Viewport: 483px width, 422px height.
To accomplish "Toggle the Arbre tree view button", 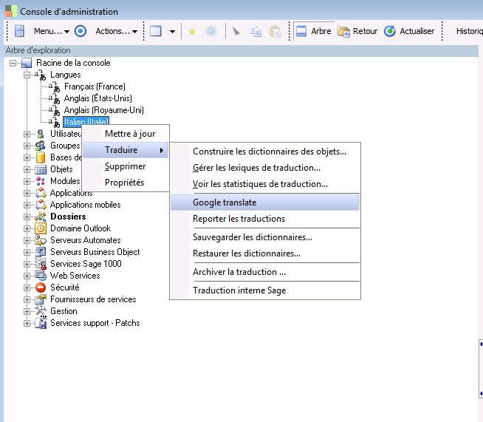I will [314, 31].
